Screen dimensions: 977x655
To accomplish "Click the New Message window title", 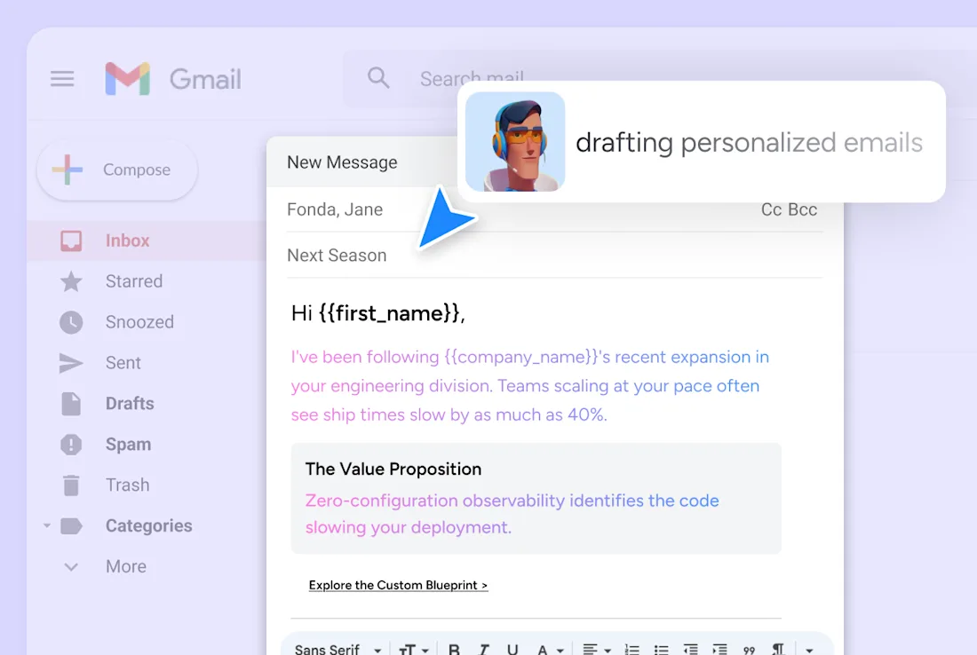I will [x=342, y=162].
